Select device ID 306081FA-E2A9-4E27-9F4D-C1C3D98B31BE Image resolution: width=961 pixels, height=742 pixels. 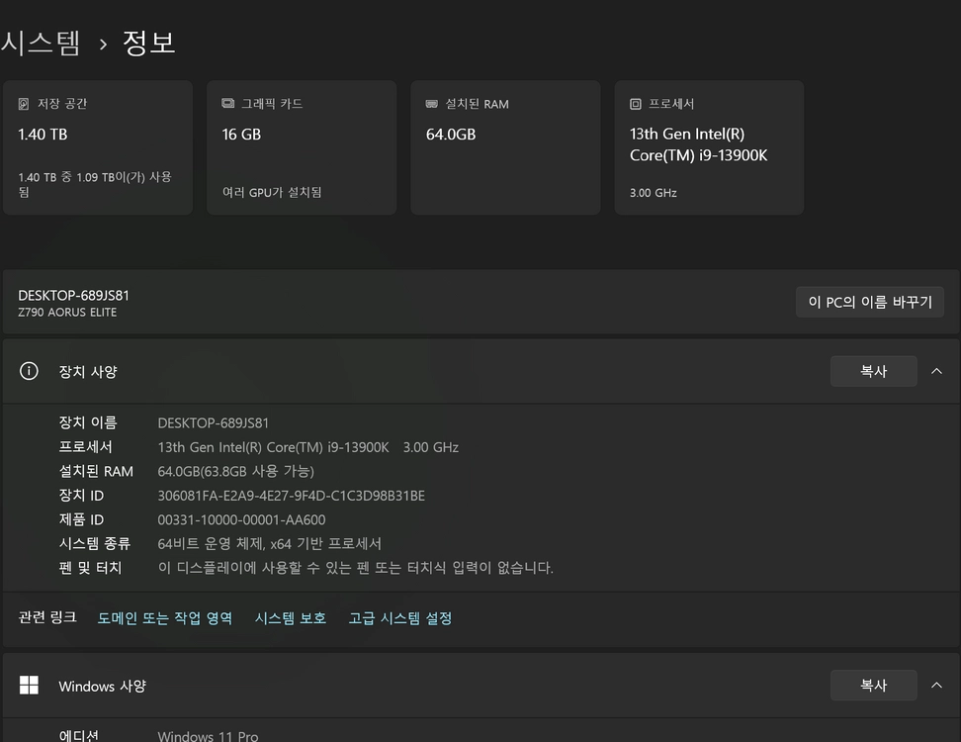291,496
